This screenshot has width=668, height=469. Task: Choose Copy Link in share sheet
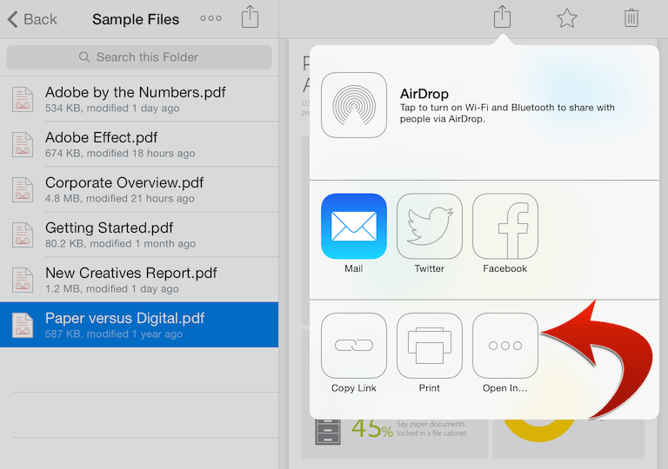pyautogui.click(x=354, y=346)
